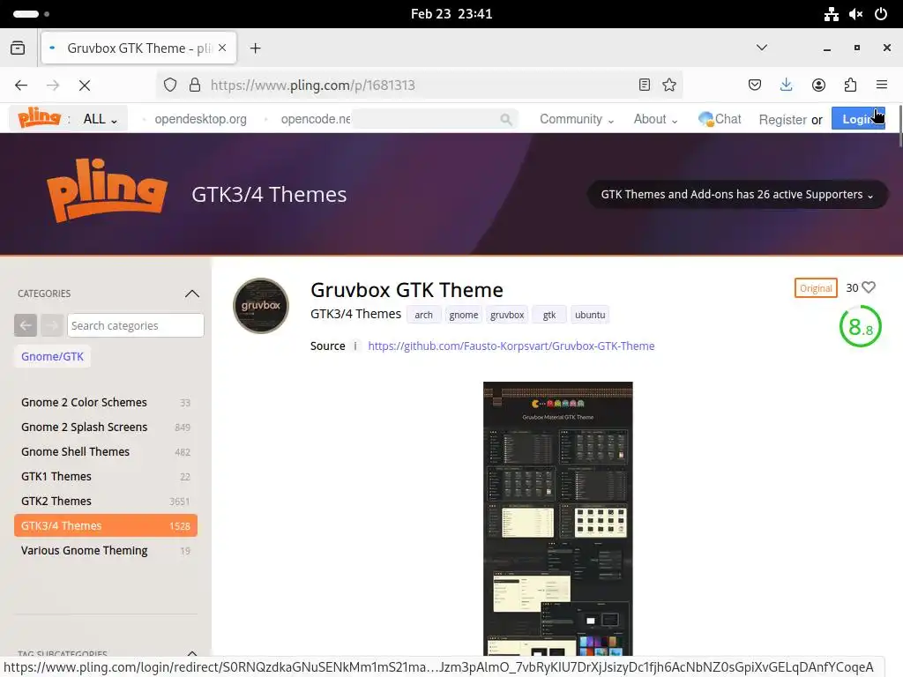Select Gnome Shell Themes category

(x=106, y=452)
